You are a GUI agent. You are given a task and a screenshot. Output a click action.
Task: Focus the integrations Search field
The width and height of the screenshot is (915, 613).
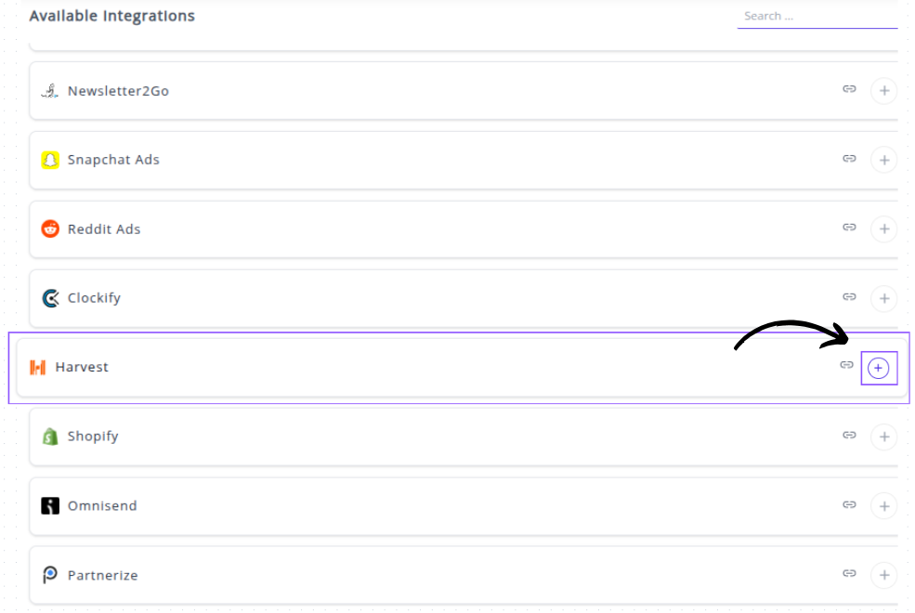tap(817, 16)
